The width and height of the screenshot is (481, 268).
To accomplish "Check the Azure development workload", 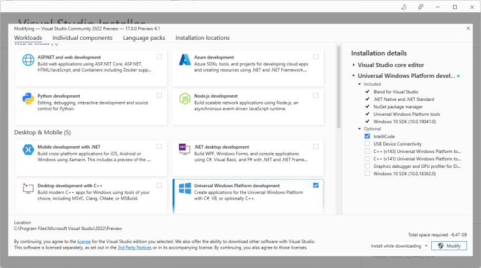I will [x=315, y=57].
